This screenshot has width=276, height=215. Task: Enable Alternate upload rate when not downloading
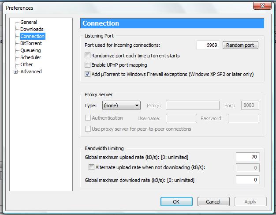(x=91, y=167)
